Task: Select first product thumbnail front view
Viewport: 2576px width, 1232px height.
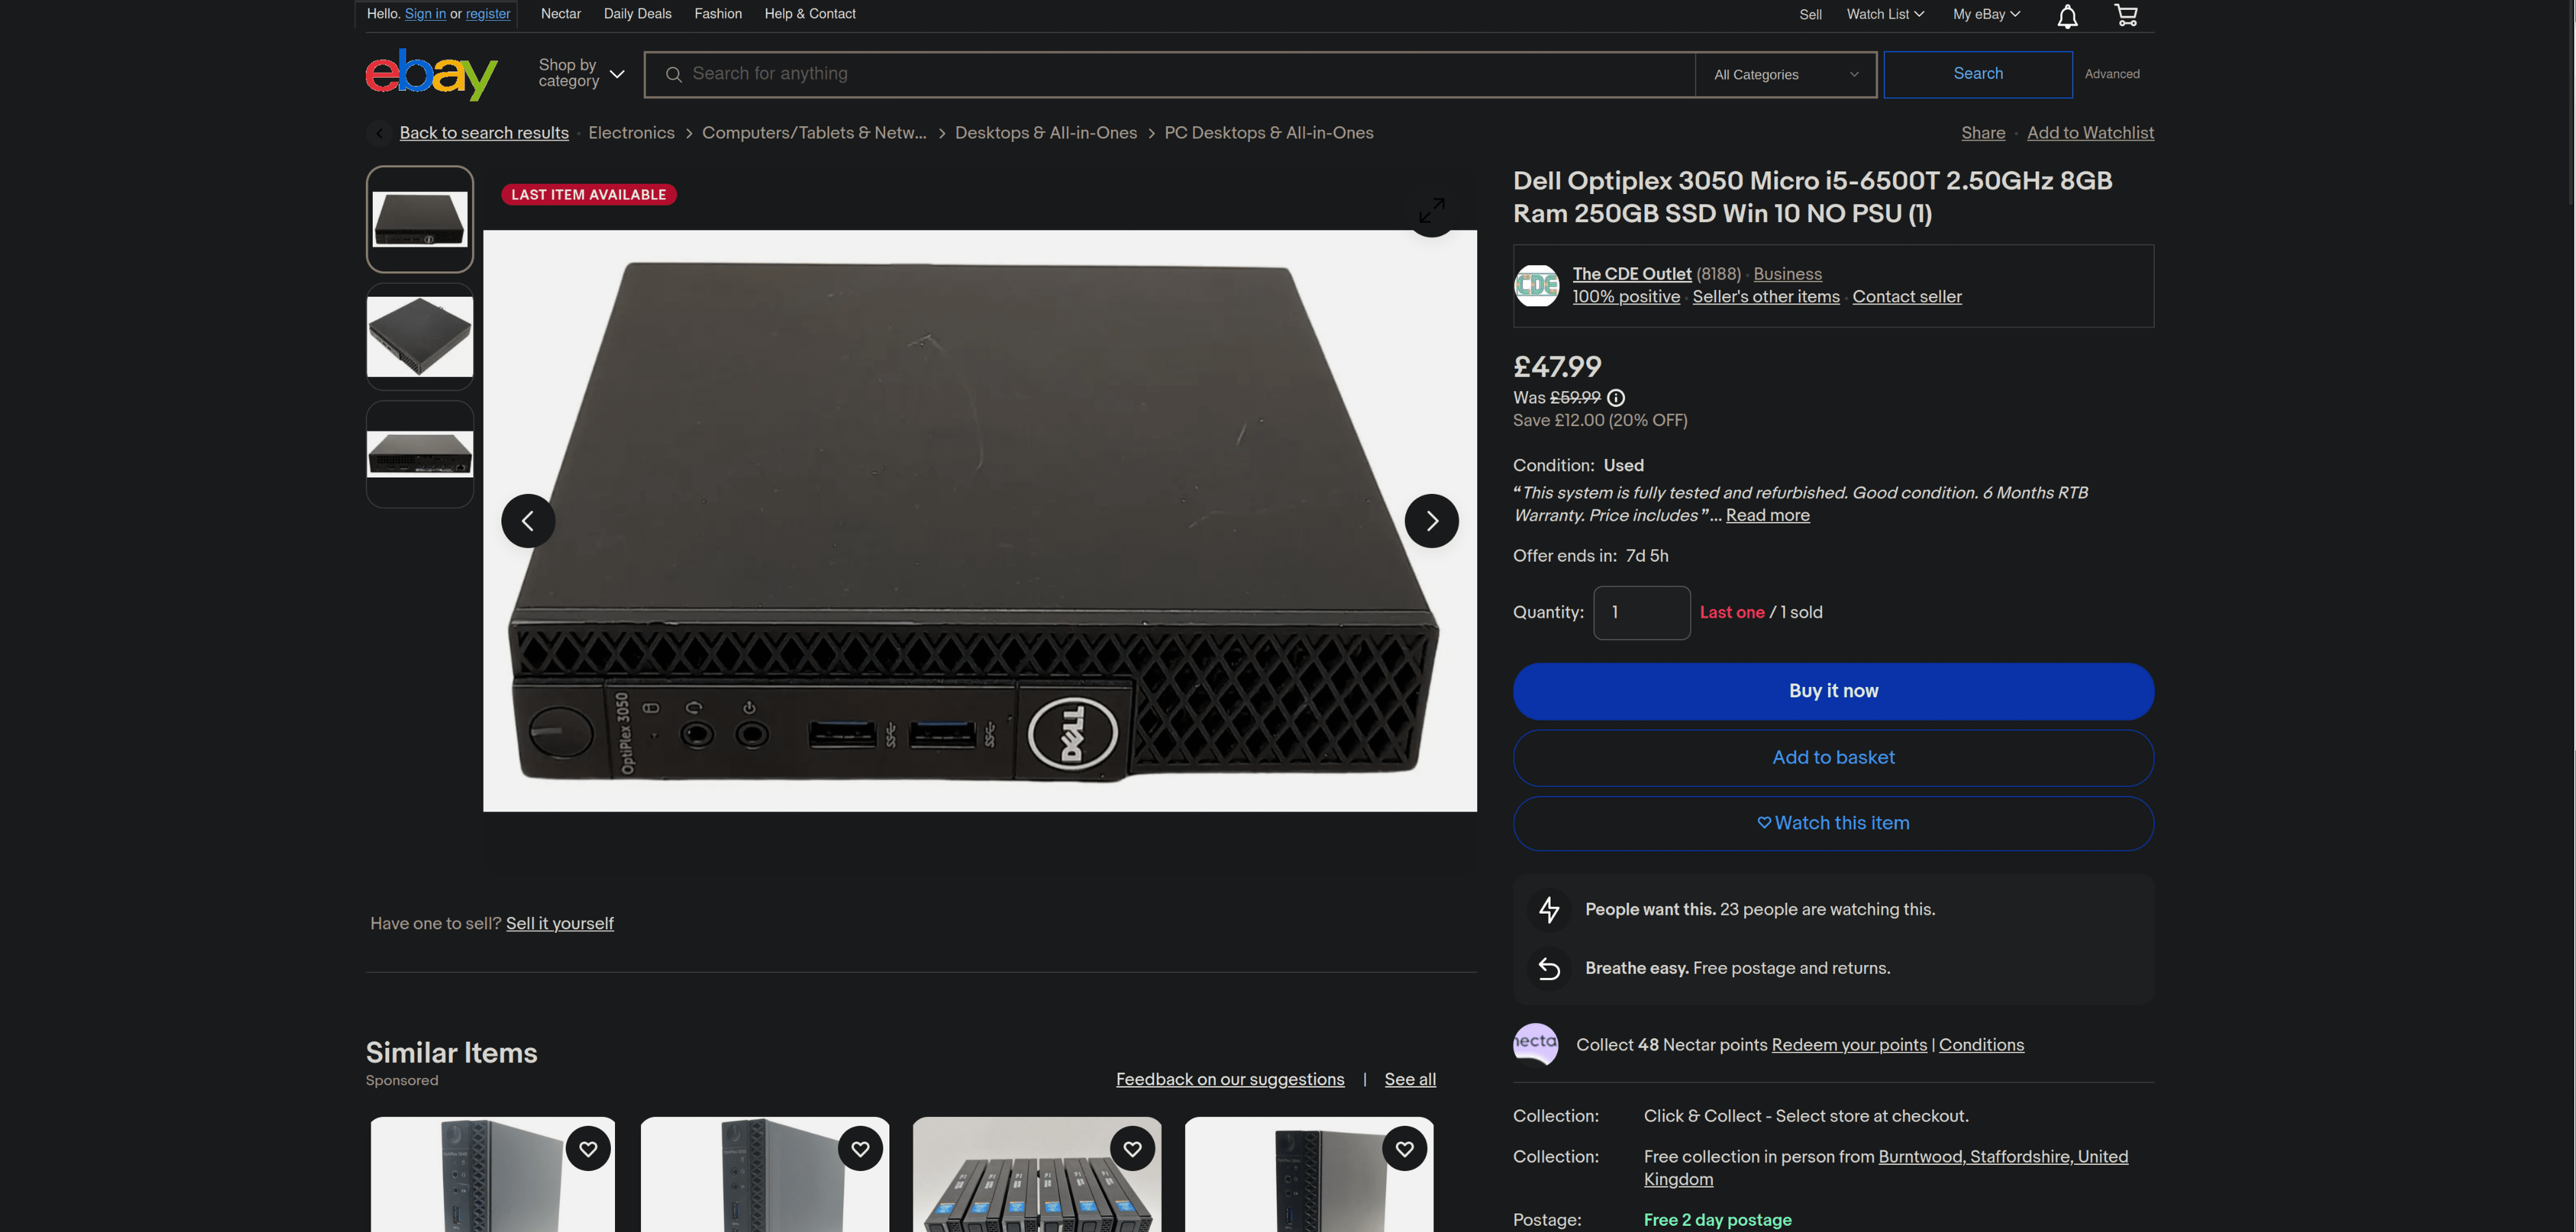Action: [420, 219]
